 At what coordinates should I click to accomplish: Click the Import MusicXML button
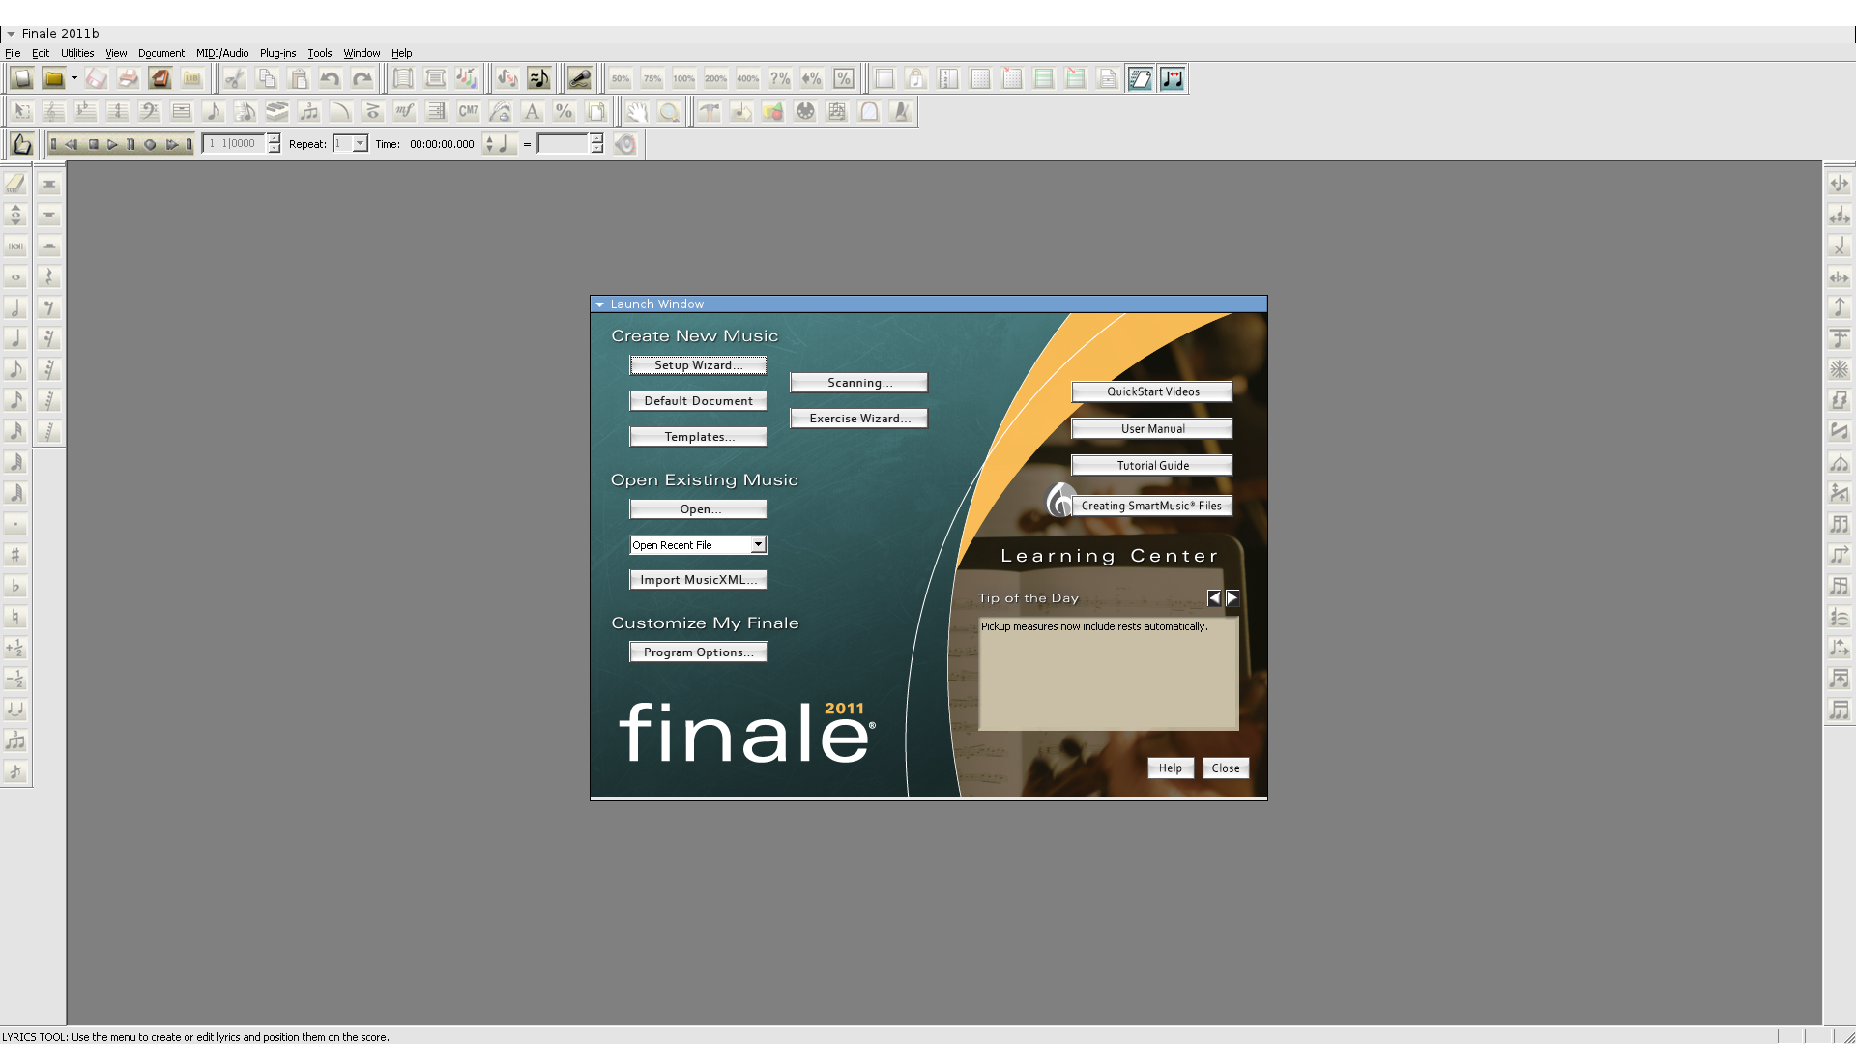698,580
